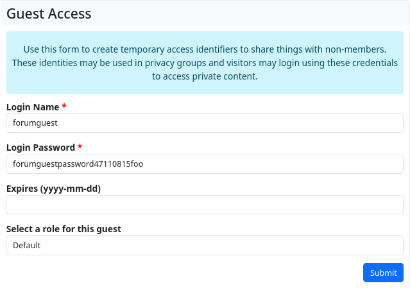Click the "Login Password" field label
The image size is (410, 288).
tap(40, 148)
